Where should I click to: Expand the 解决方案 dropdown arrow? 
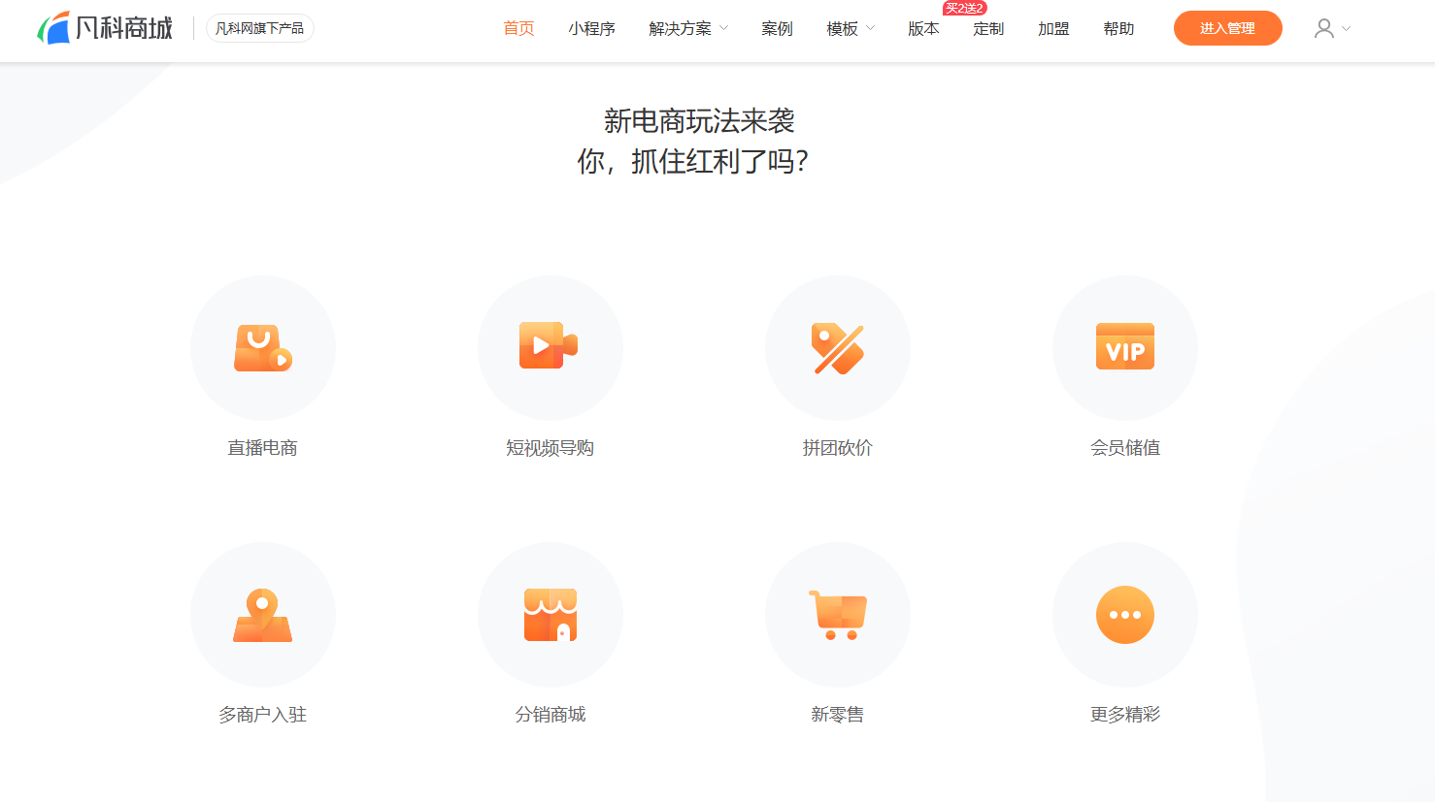click(723, 28)
